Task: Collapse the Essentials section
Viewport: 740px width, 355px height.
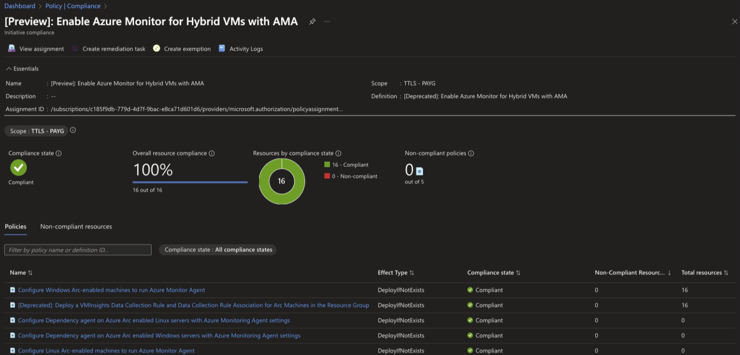Action: point(22,69)
